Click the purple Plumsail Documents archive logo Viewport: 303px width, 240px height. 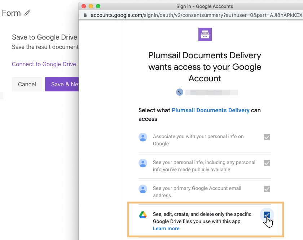tap(205, 34)
